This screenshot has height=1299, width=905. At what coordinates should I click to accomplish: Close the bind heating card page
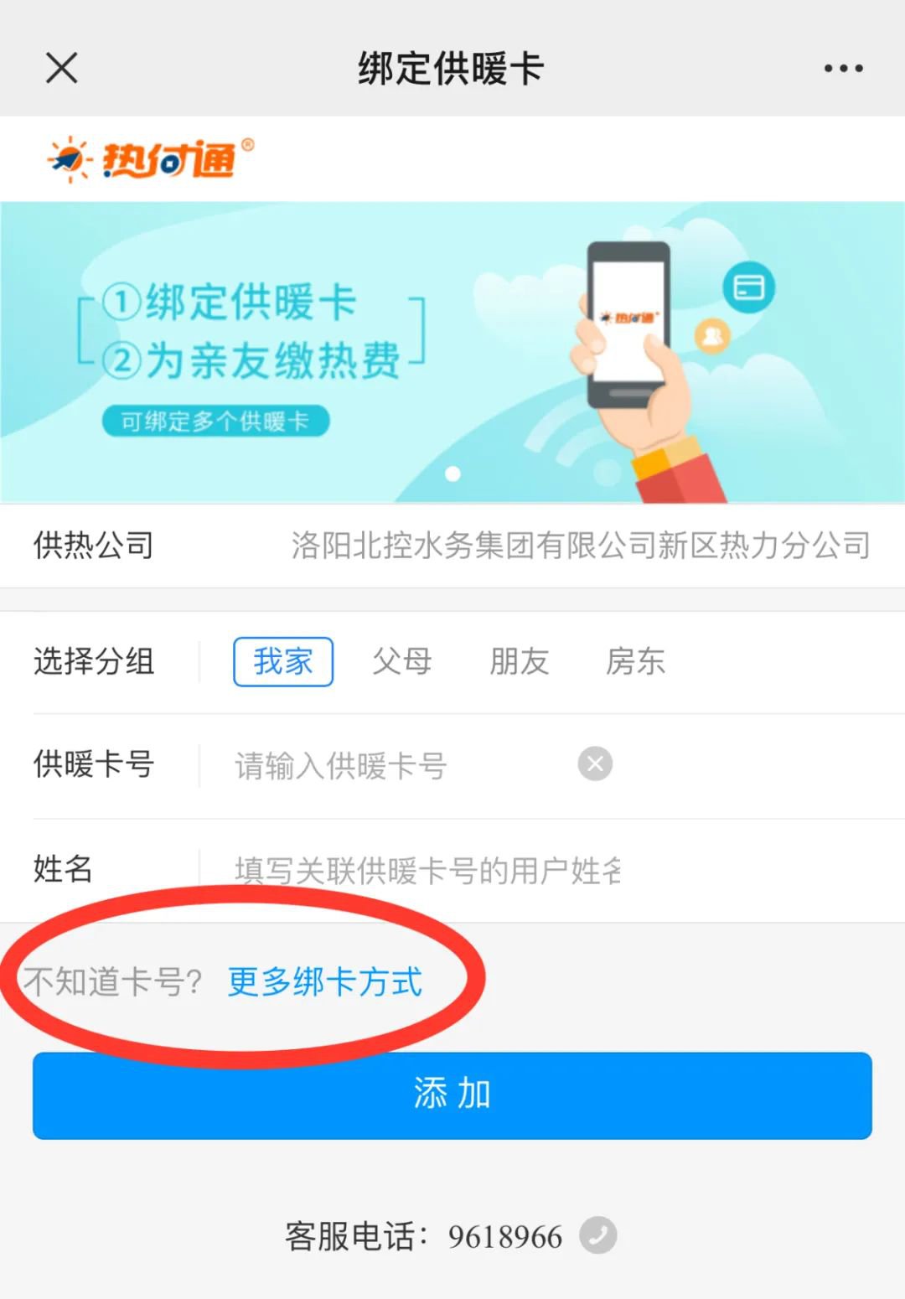(61, 68)
